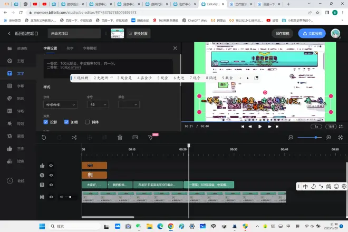Click the 保存草稿 save draft button

283,33
